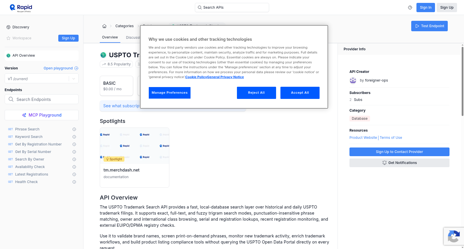Show info for Phrase Search endpoint
The width and height of the screenshot is (464, 249).
(74, 129)
